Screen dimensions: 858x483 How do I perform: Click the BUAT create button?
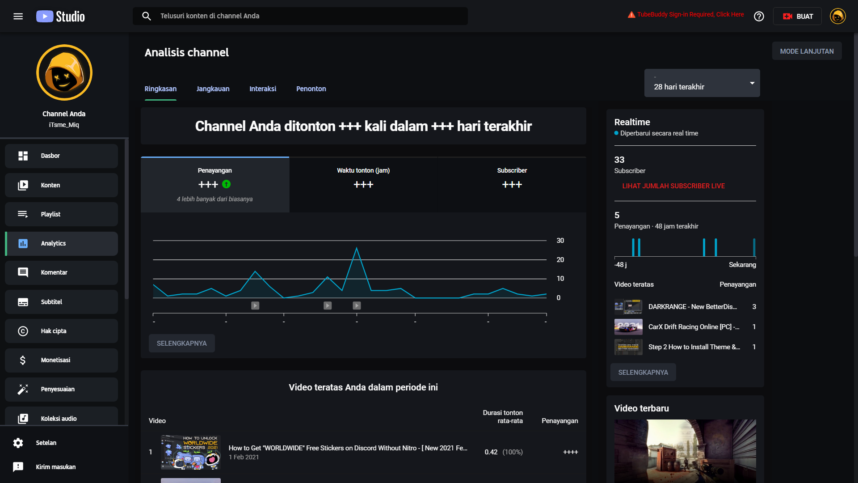point(797,17)
